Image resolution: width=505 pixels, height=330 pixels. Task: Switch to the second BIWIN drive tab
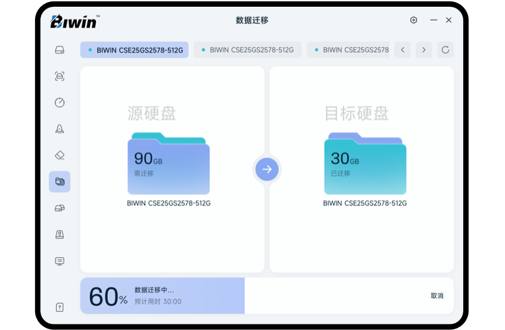coord(247,50)
